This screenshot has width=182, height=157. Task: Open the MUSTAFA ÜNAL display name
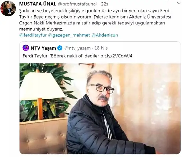pos(38,4)
